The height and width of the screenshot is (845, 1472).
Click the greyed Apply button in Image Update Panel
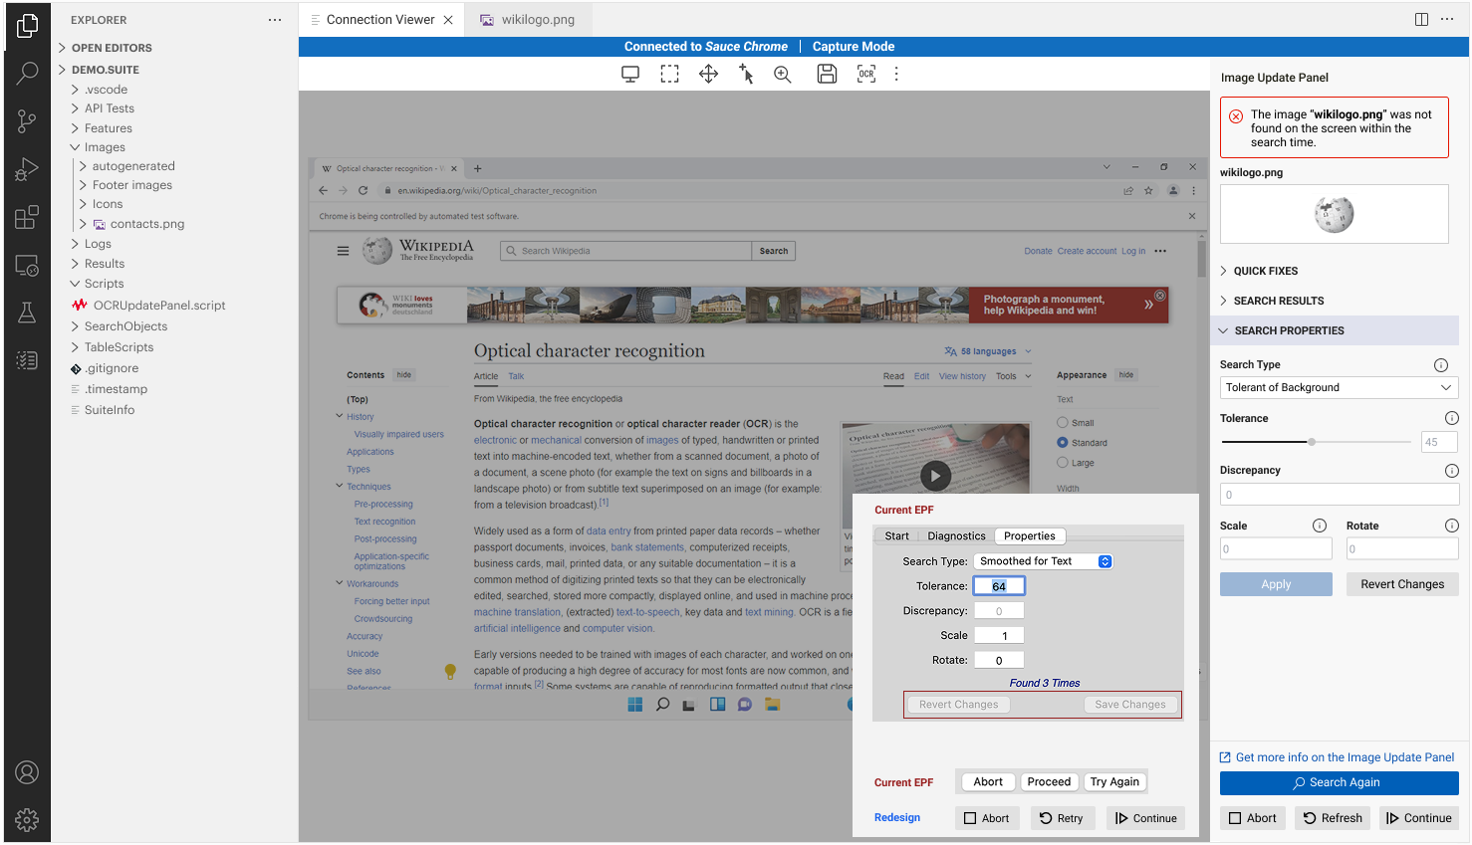coord(1276,584)
